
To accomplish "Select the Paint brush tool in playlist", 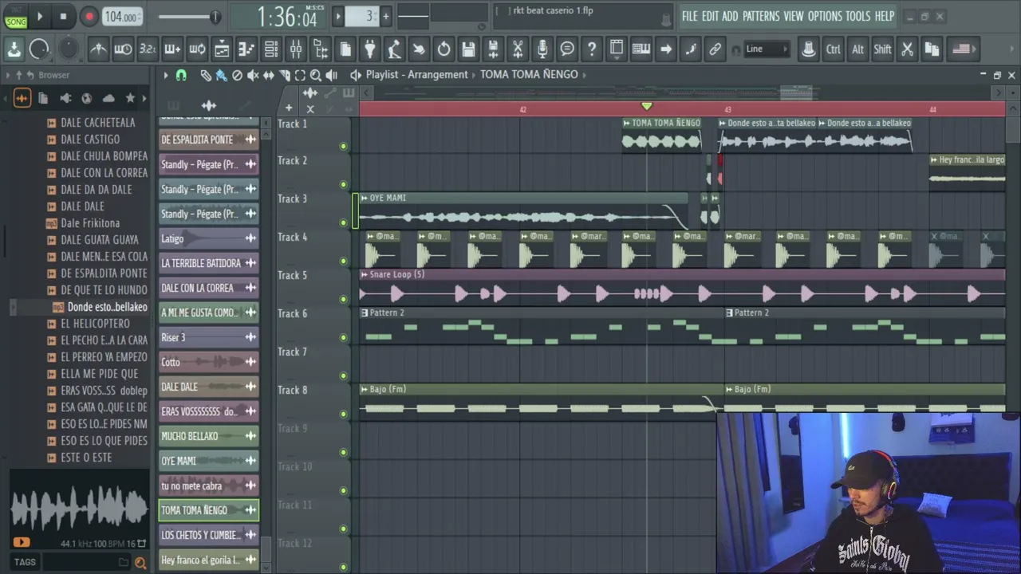I will pyautogui.click(x=221, y=75).
